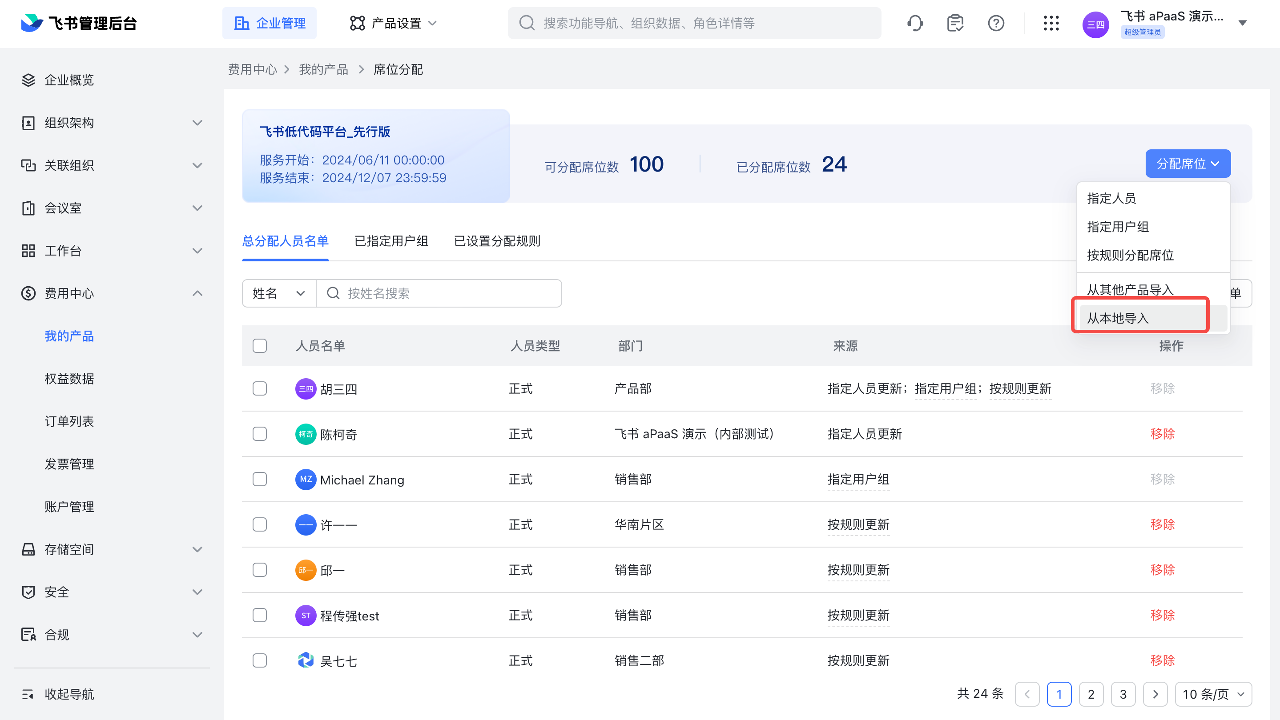Click Michael Zhang's MZ avatar
The height and width of the screenshot is (720, 1280).
click(306, 479)
